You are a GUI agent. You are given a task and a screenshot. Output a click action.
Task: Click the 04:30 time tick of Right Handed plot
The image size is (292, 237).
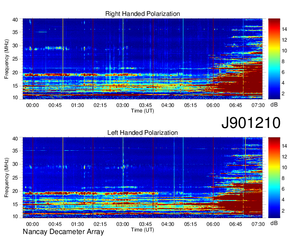[x=168, y=105]
